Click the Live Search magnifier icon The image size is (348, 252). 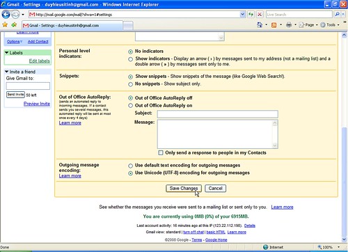pos(337,15)
